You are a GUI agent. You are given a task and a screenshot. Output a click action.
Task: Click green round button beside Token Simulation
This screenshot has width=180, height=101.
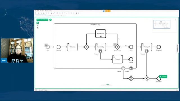[x=50, y=20]
